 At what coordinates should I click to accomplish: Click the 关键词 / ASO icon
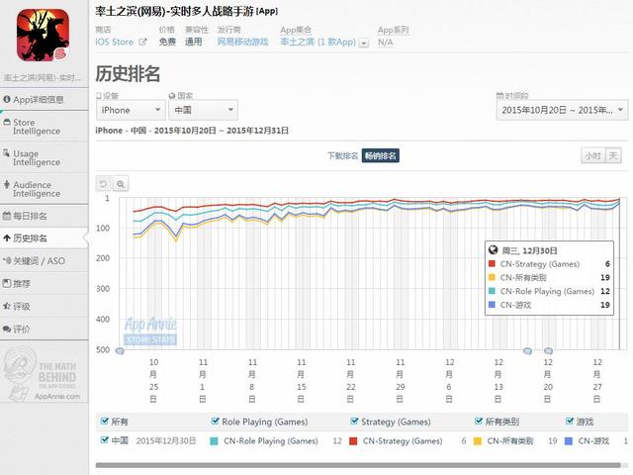click(x=7, y=260)
